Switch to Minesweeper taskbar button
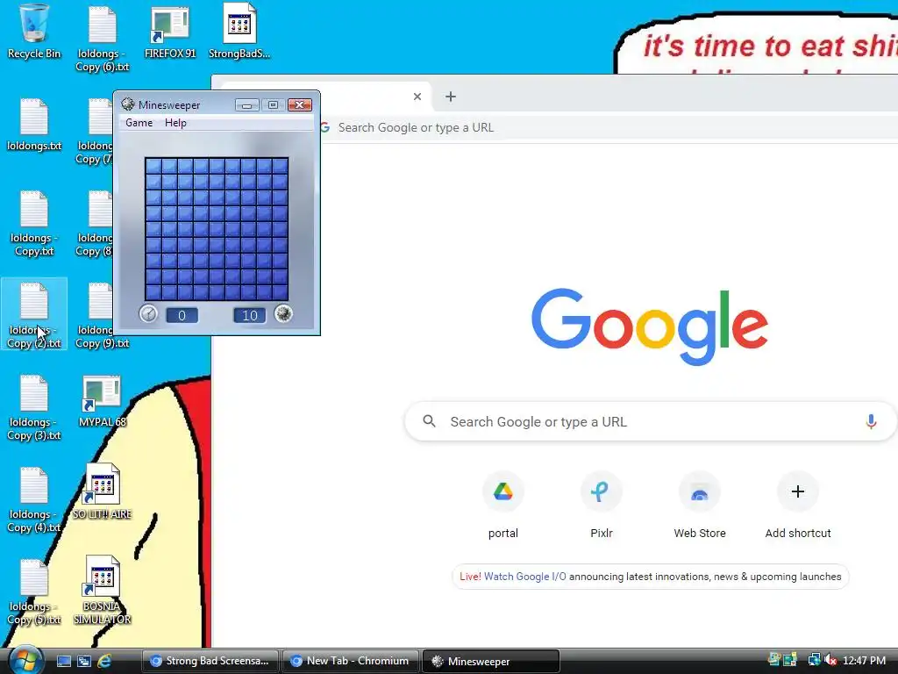898x674 pixels. click(x=491, y=661)
